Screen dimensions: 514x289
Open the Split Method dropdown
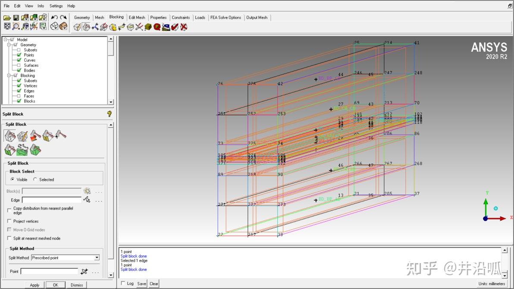(97, 258)
